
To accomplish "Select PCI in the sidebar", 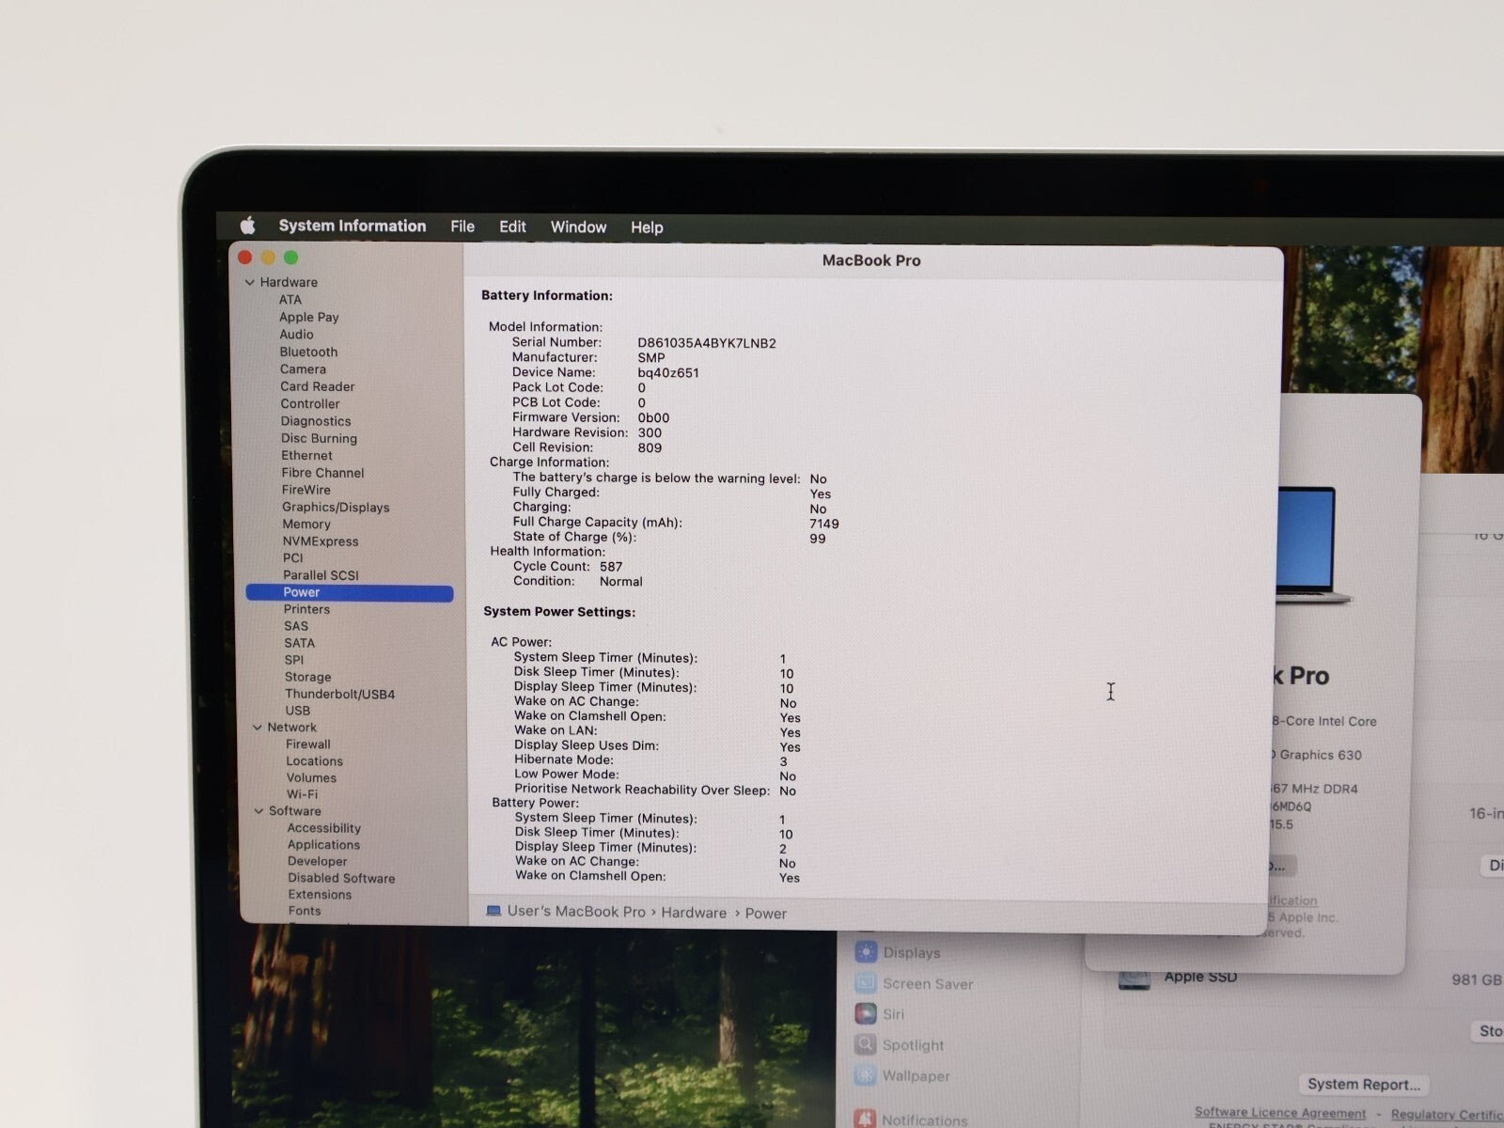I will click(x=293, y=558).
